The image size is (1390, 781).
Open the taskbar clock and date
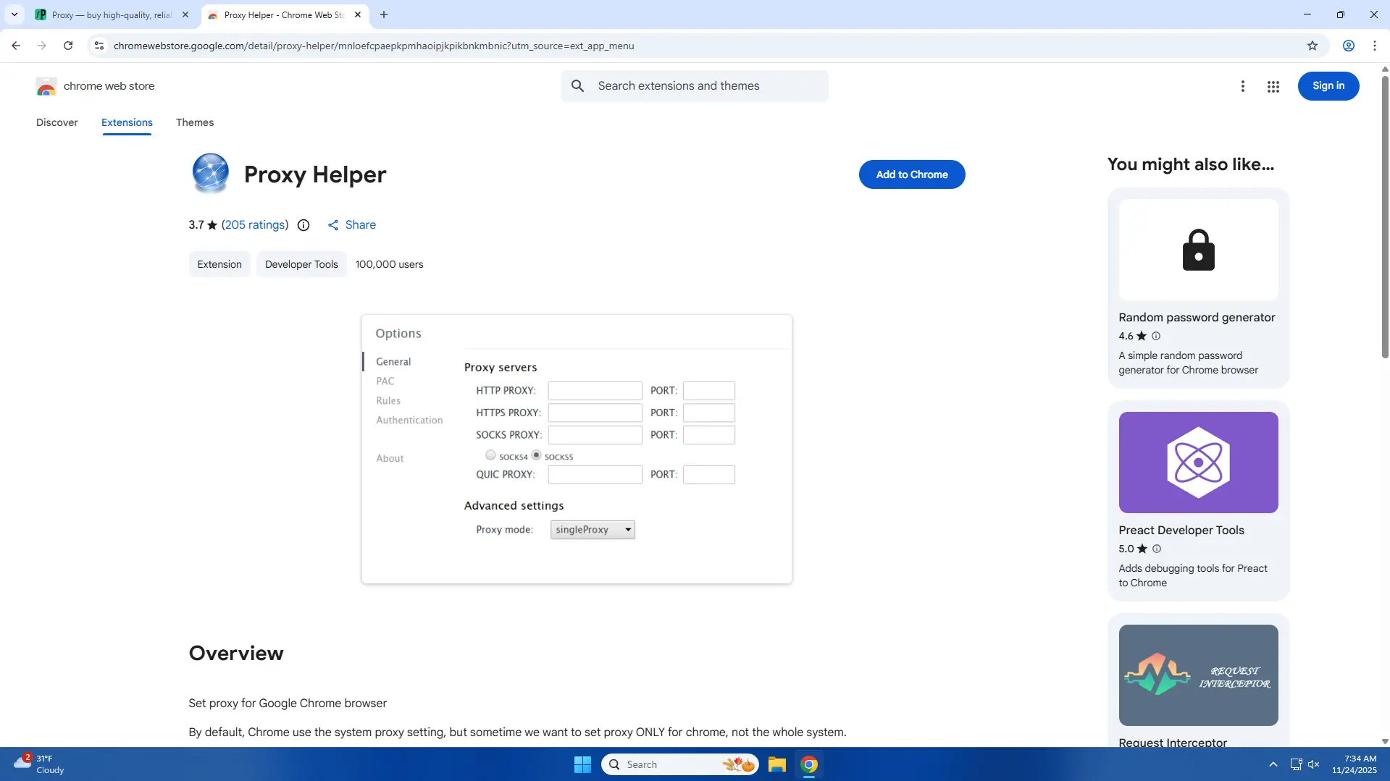click(1354, 764)
